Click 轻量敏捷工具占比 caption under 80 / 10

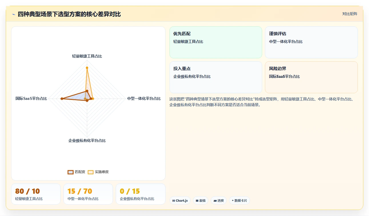pos(29,199)
